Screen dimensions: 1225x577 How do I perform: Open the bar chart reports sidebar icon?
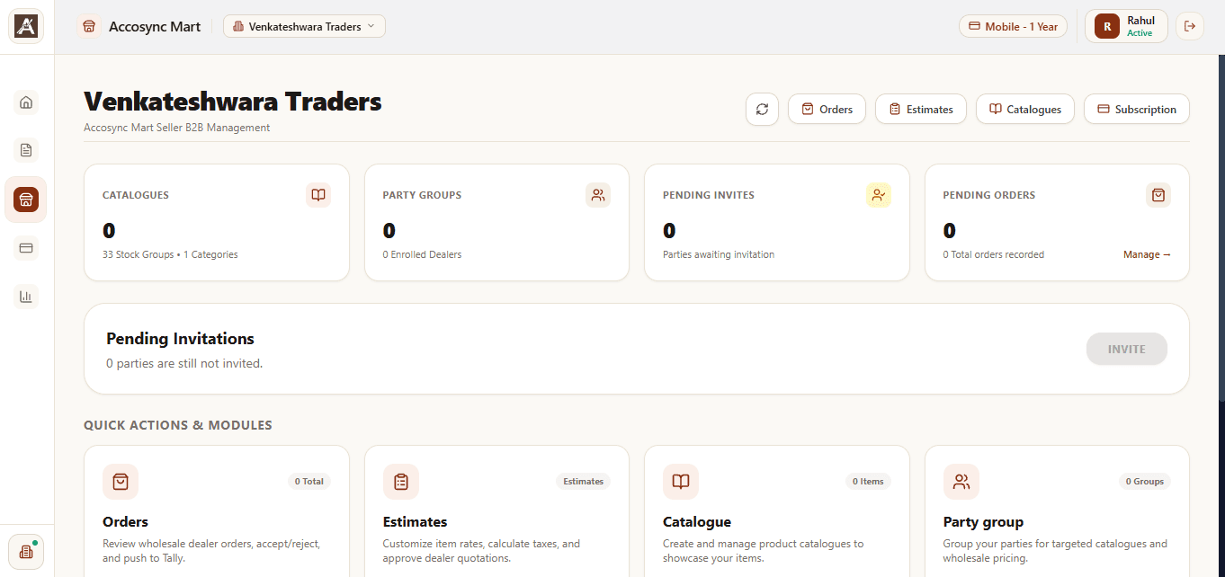point(26,297)
